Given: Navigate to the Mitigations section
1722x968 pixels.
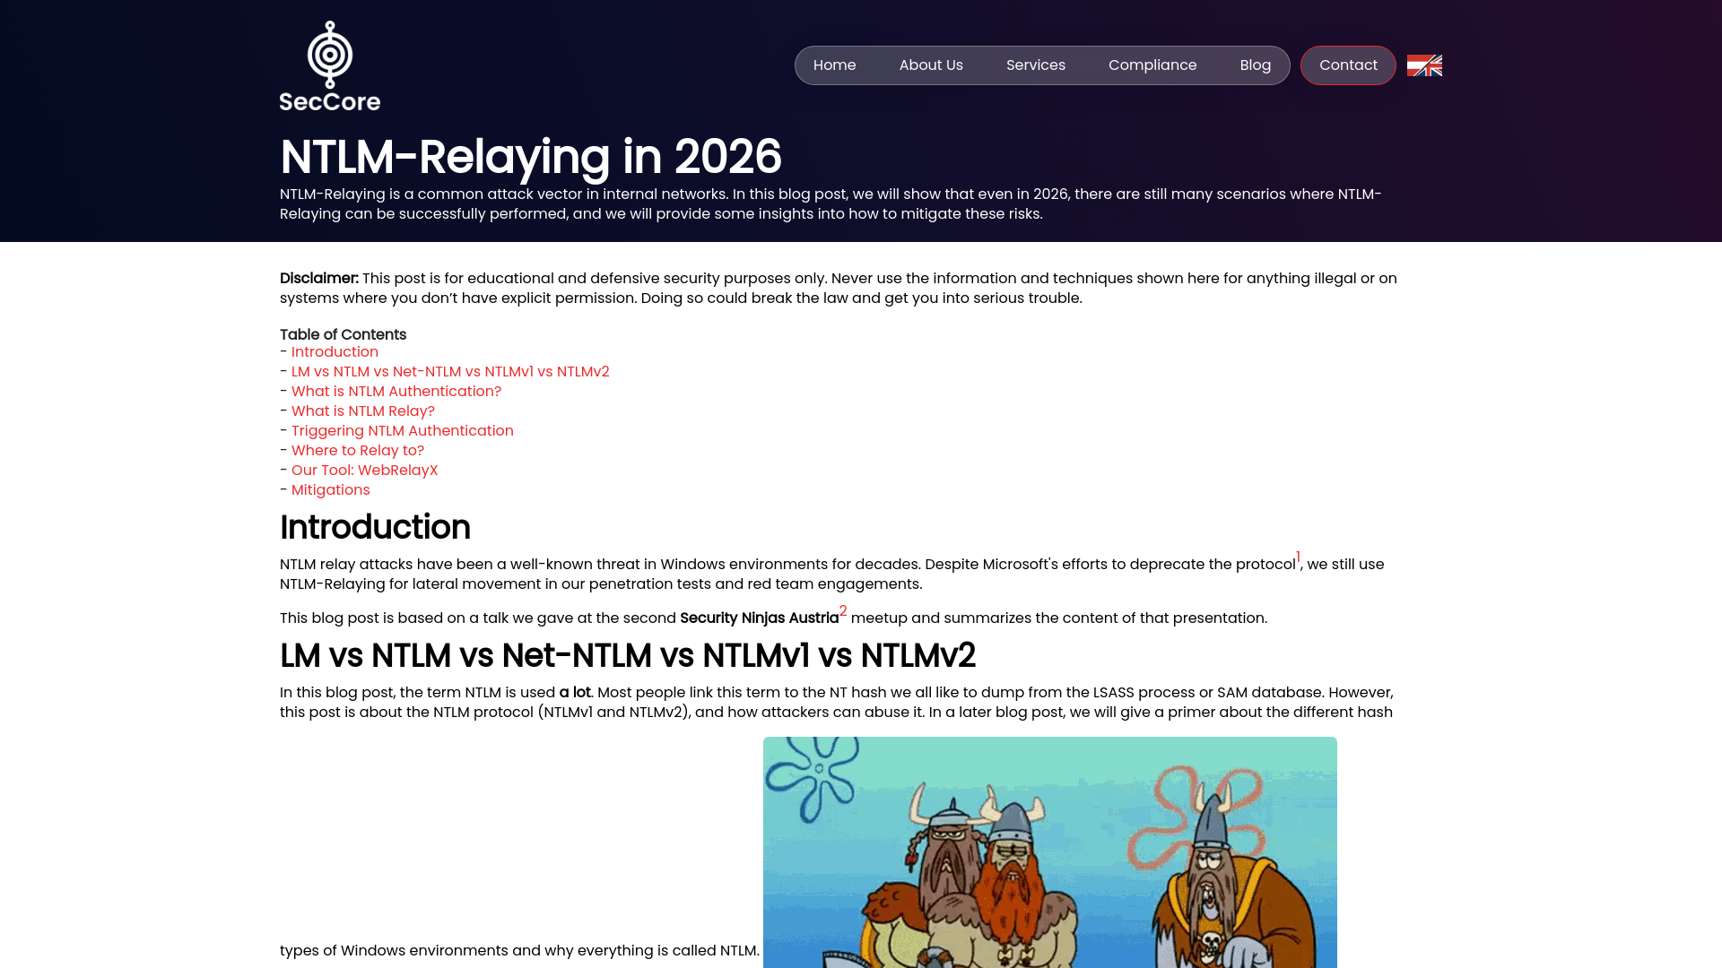Looking at the screenshot, I should (x=330, y=489).
